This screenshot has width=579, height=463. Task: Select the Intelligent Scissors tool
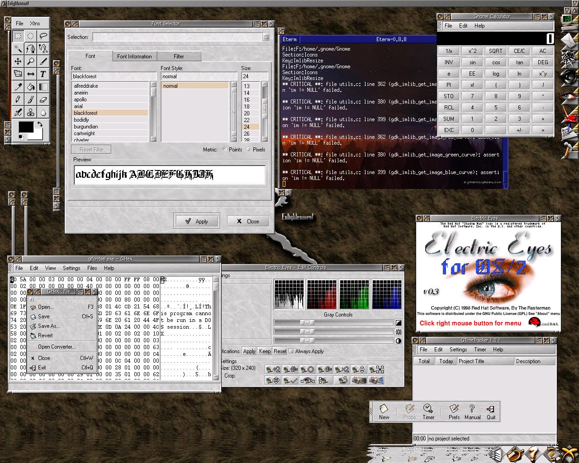[x=43, y=48]
